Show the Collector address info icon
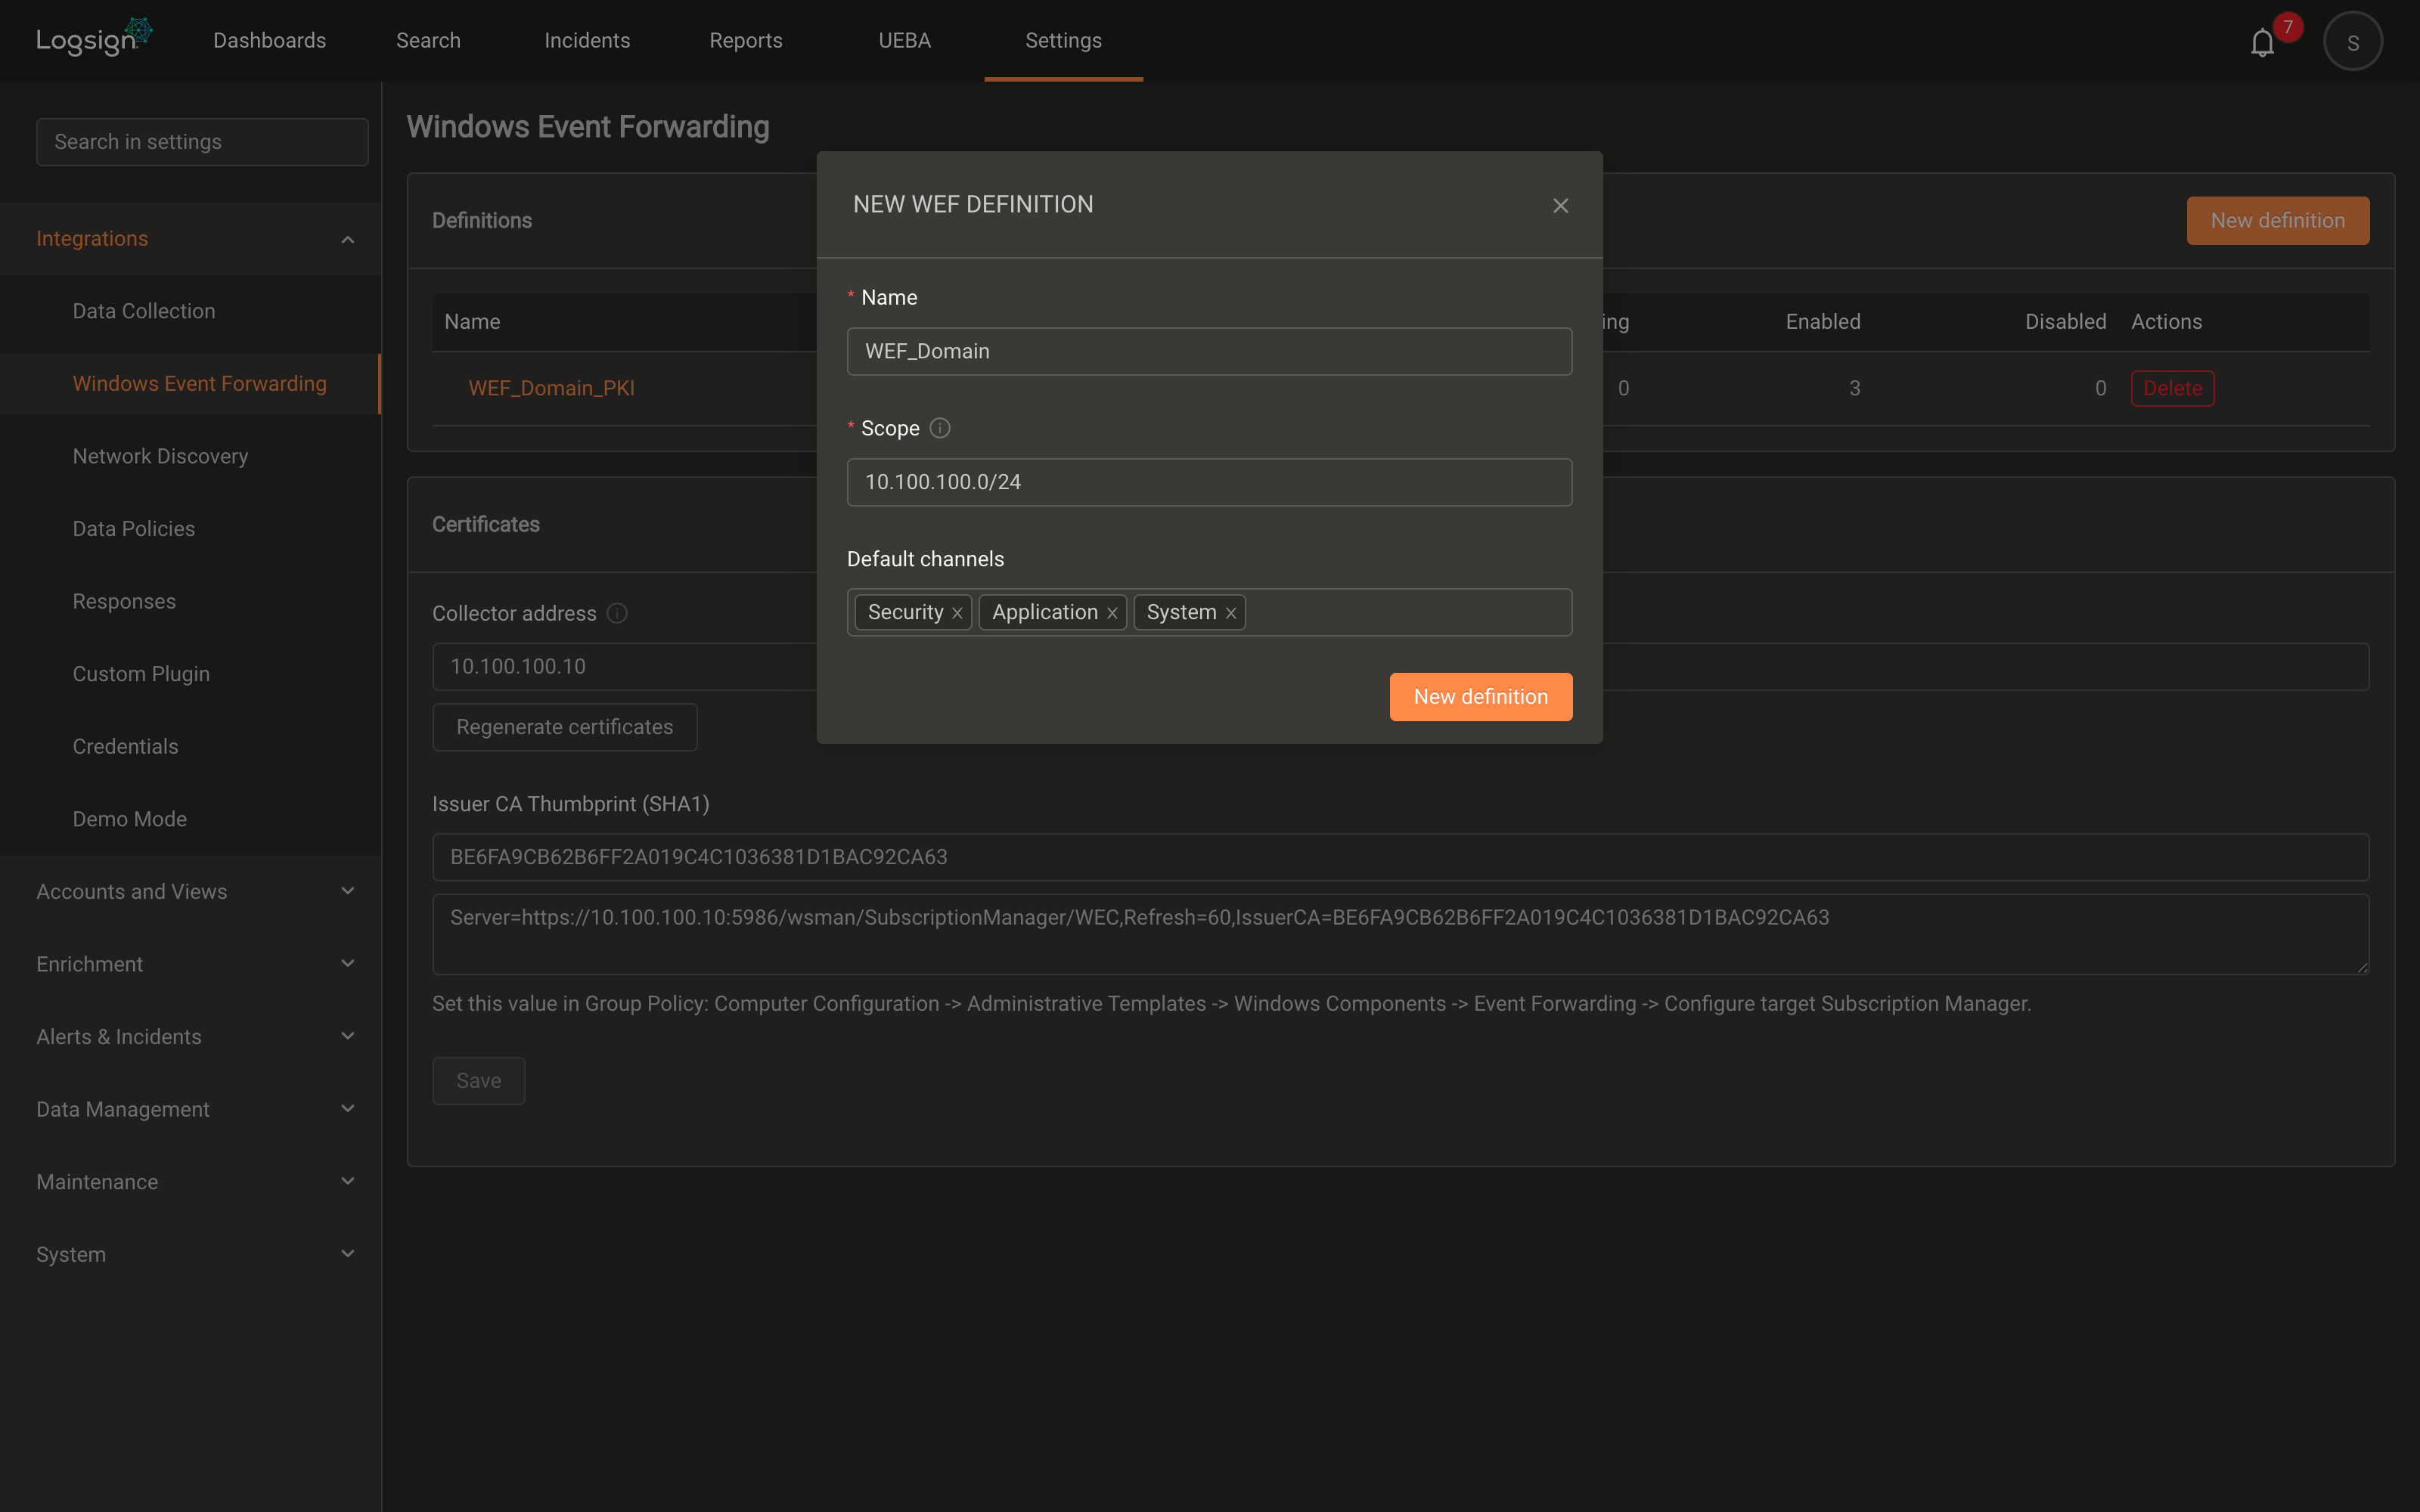This screenshot has width=2420, height=1512. [x=617, y=613]
